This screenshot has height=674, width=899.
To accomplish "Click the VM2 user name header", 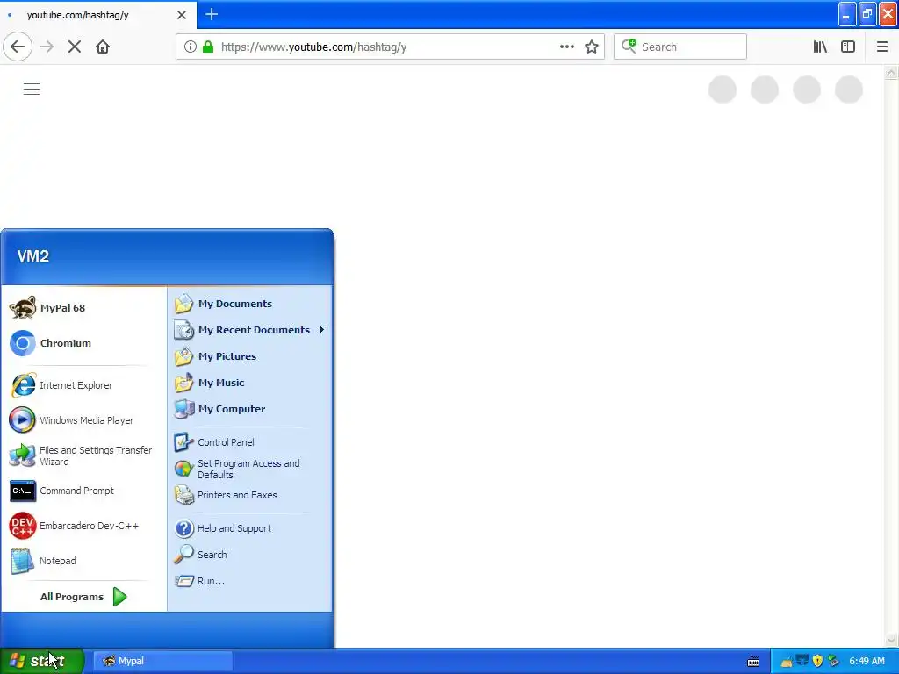I will click(x=33, y=256).
